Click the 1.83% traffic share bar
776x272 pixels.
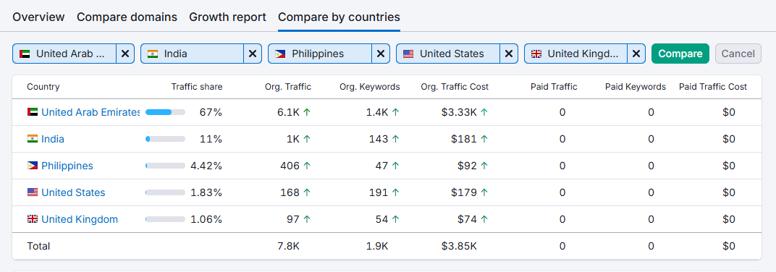pyautogui.click(x=165, y=192)
